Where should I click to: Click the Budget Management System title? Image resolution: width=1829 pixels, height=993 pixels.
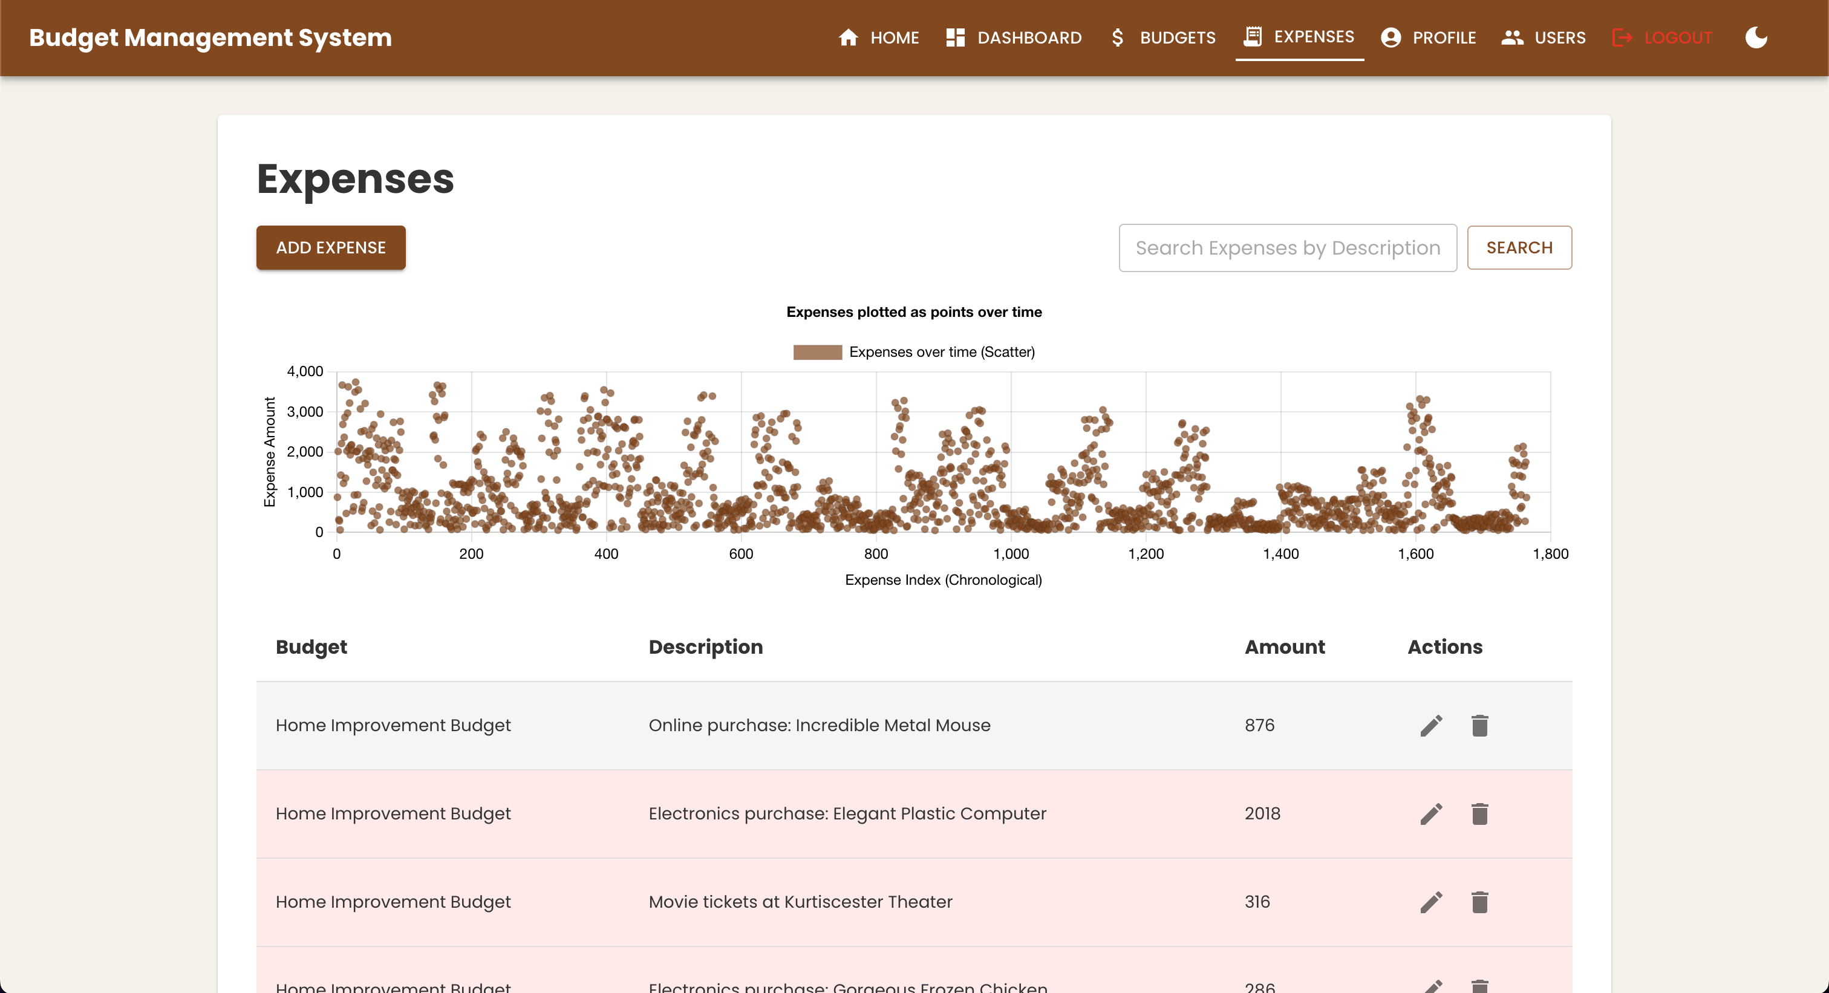point(211,37)
